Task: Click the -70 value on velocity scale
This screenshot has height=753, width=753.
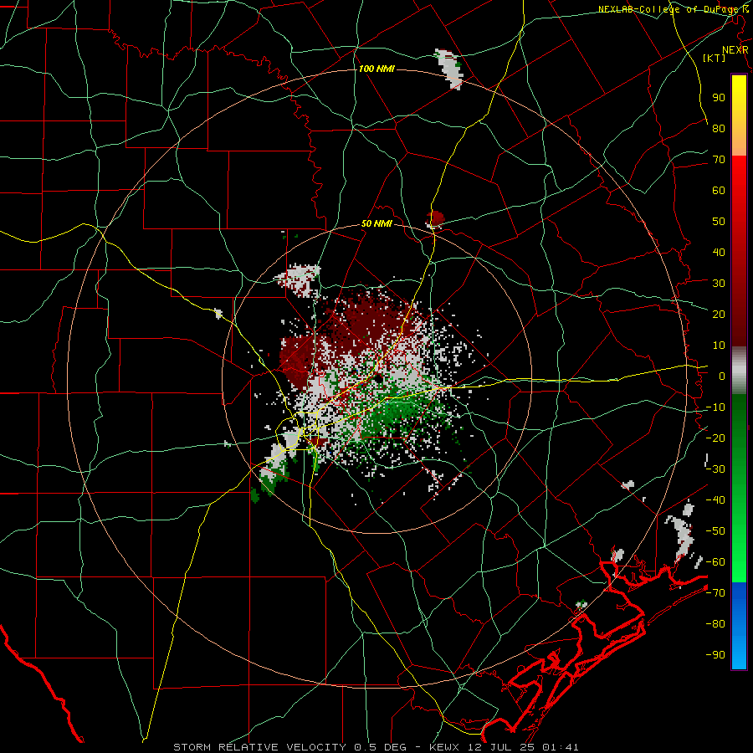Action: click(715, 592)
